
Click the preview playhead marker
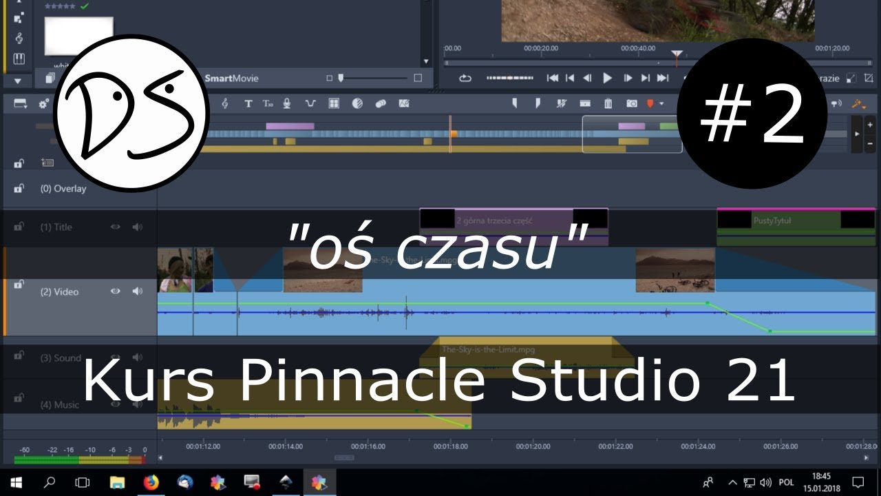[677, 54]
